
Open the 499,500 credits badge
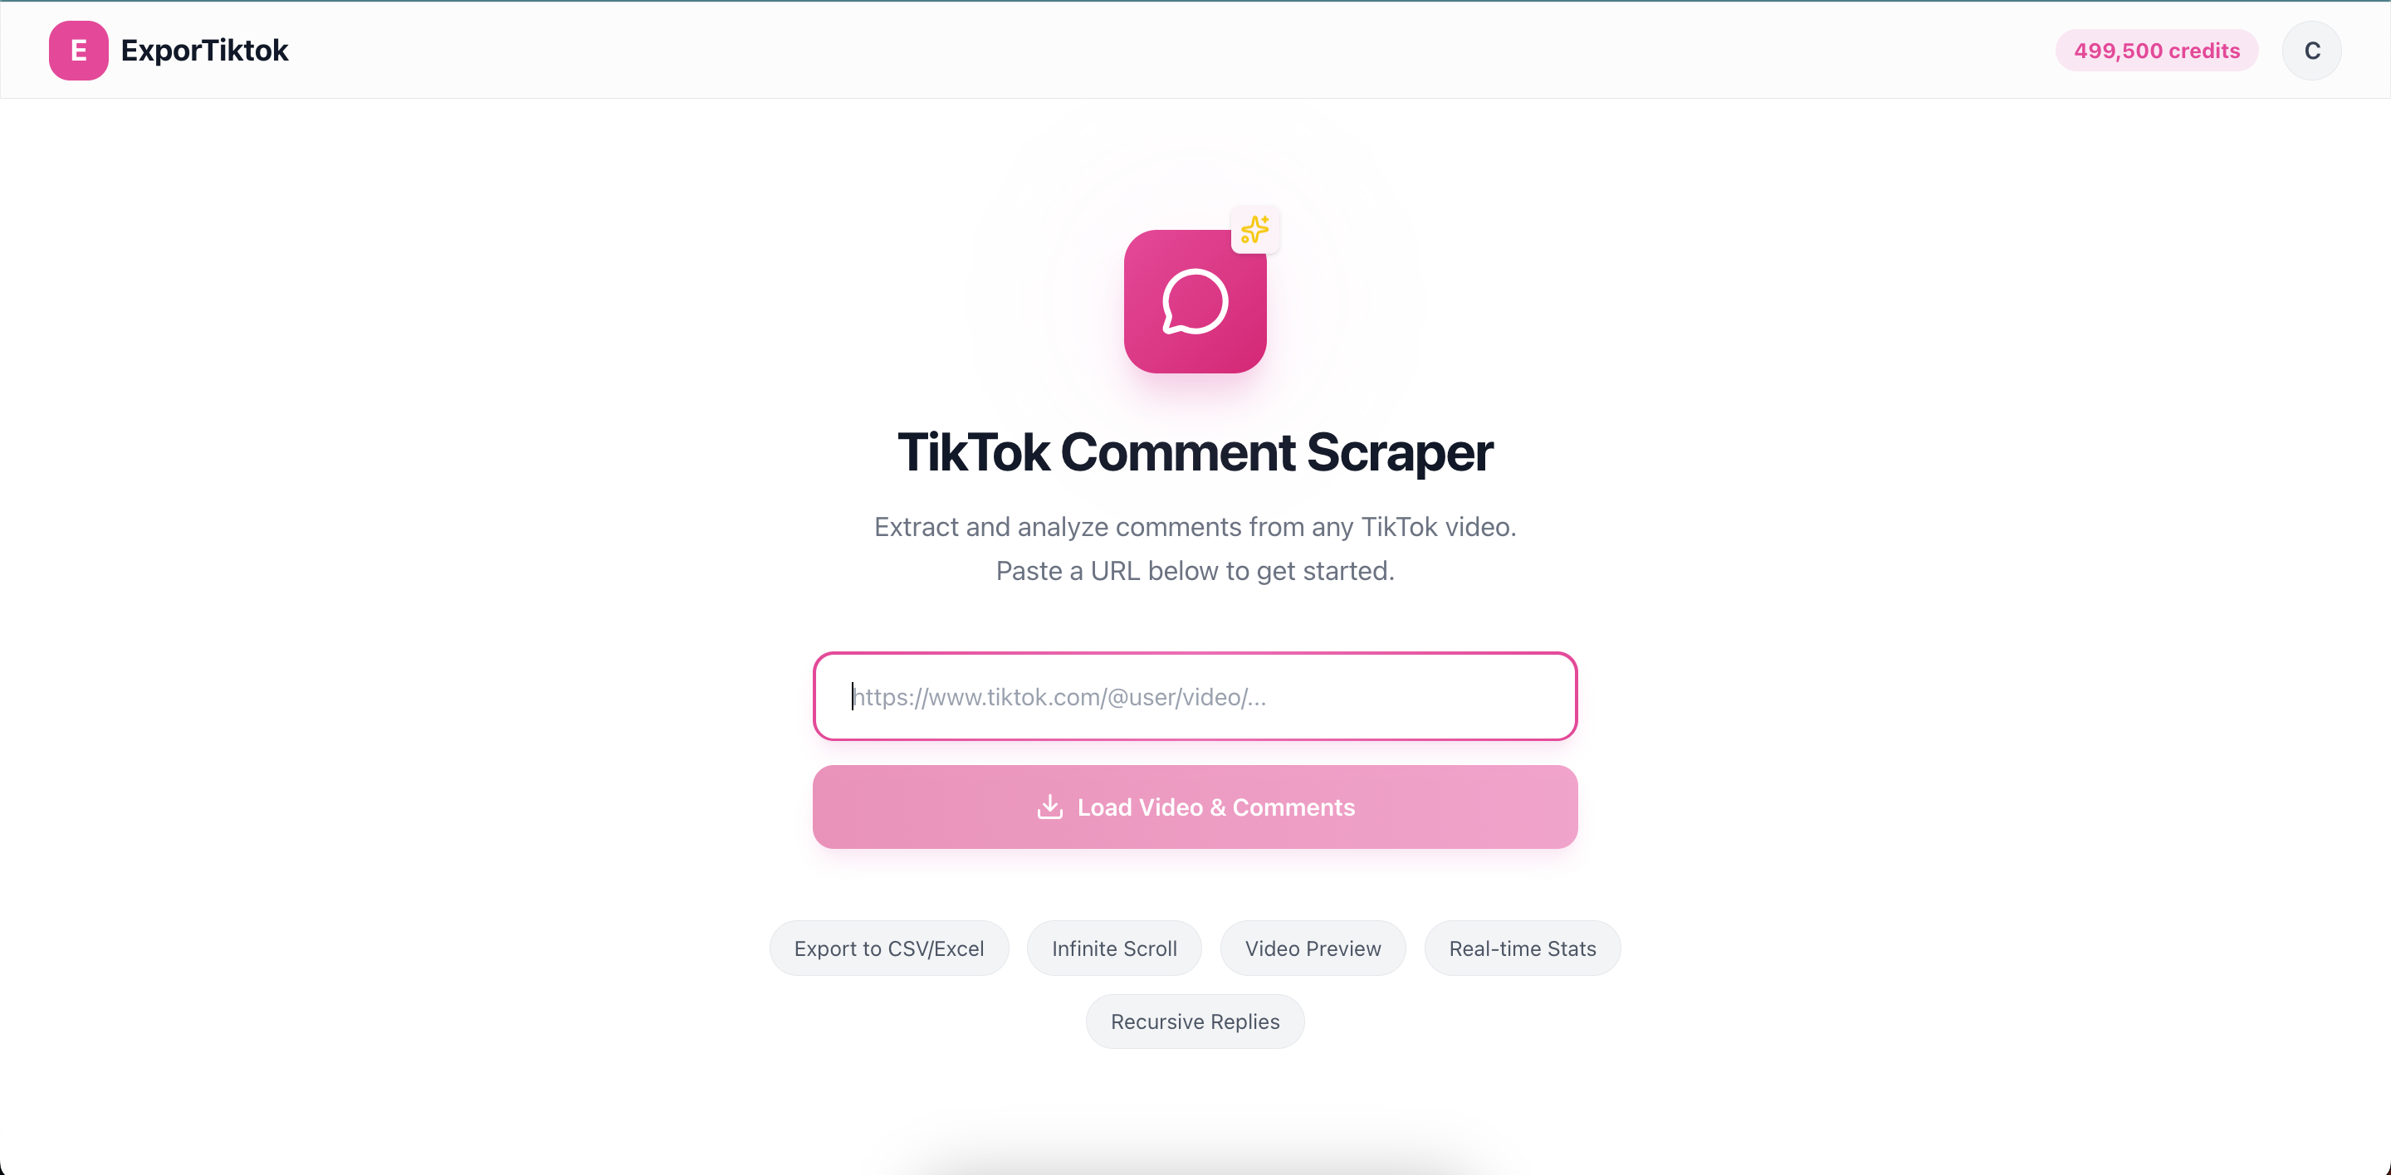2156,50
